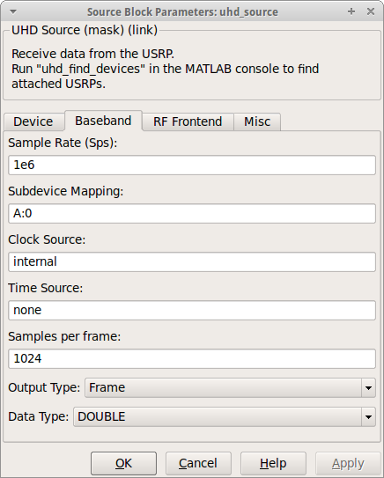
Task: Open the window menu arrow in title bar
Action: coord(13,12)
